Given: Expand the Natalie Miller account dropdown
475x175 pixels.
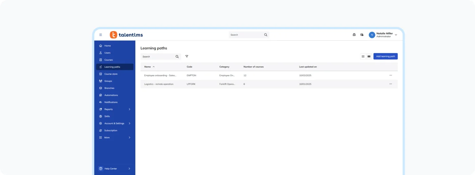Looking at the screenshot, I should [396, 35].
